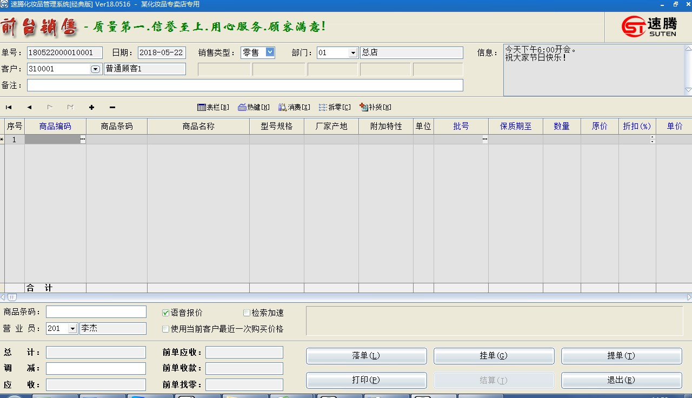
Task: Click the 批号 column header
Action: click(461, 126)
